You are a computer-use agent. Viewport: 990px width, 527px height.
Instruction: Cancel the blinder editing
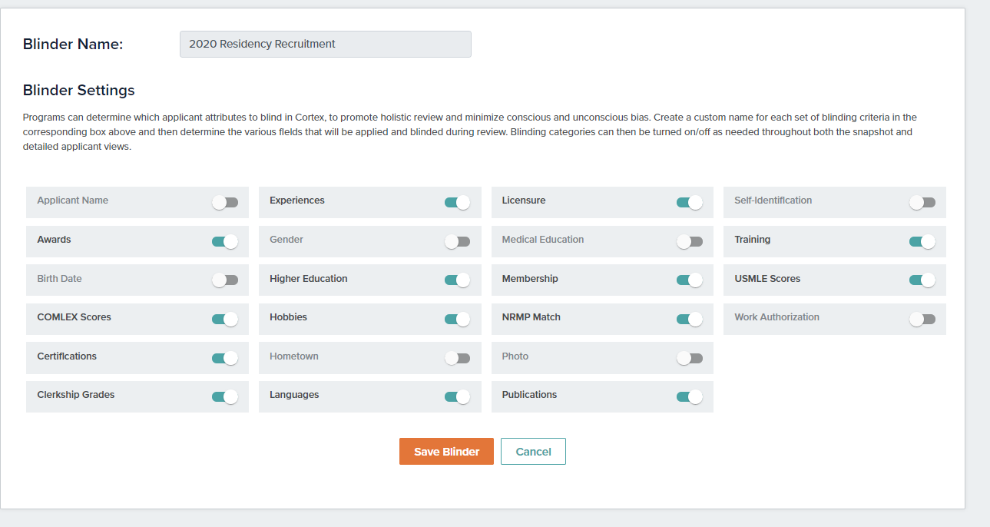click(533, 452)
